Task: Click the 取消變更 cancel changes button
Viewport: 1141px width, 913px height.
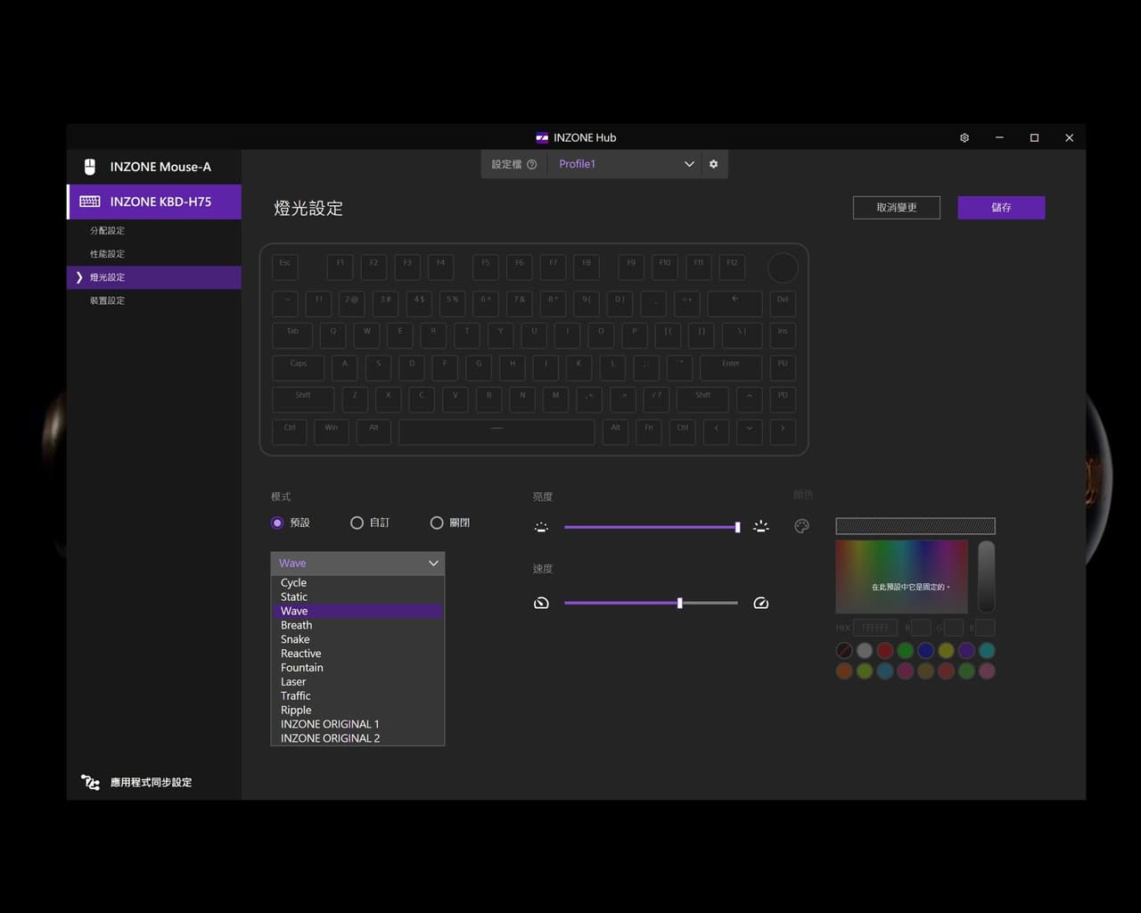Action: pyautogui.click(x=896, y=208)
